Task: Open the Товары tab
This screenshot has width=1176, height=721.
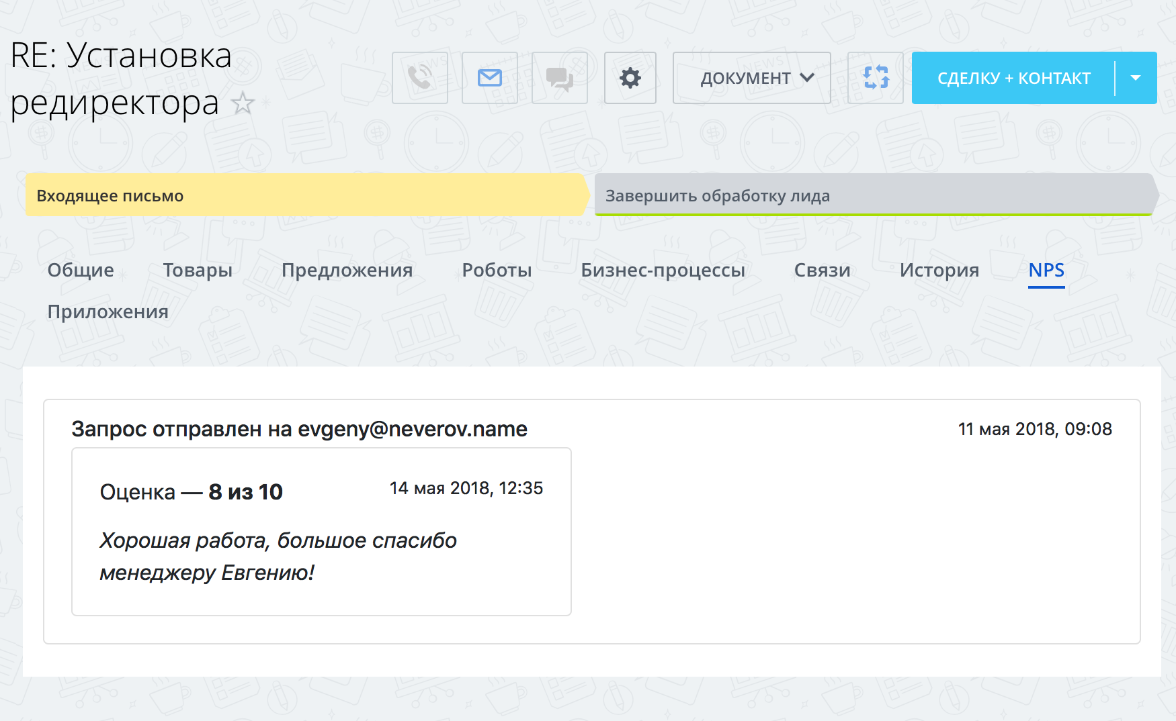Action: (198, 270)
